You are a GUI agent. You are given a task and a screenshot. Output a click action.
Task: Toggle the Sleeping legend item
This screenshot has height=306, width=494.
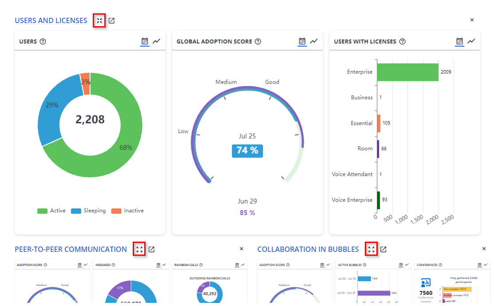point(88,211)
